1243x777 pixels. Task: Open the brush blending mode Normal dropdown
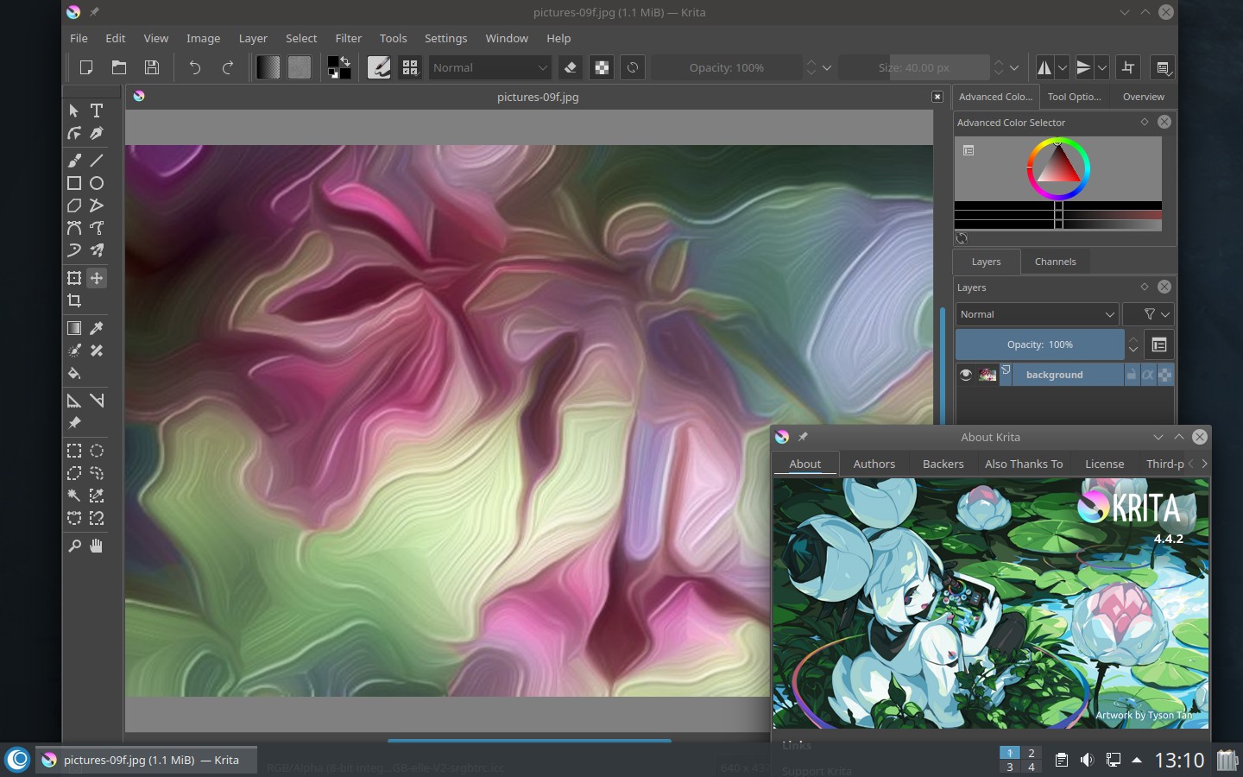(x=489, y=67)
